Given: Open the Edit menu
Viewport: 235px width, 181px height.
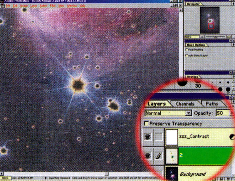Looking at the screenshot, I should click(x=15, y=6).
